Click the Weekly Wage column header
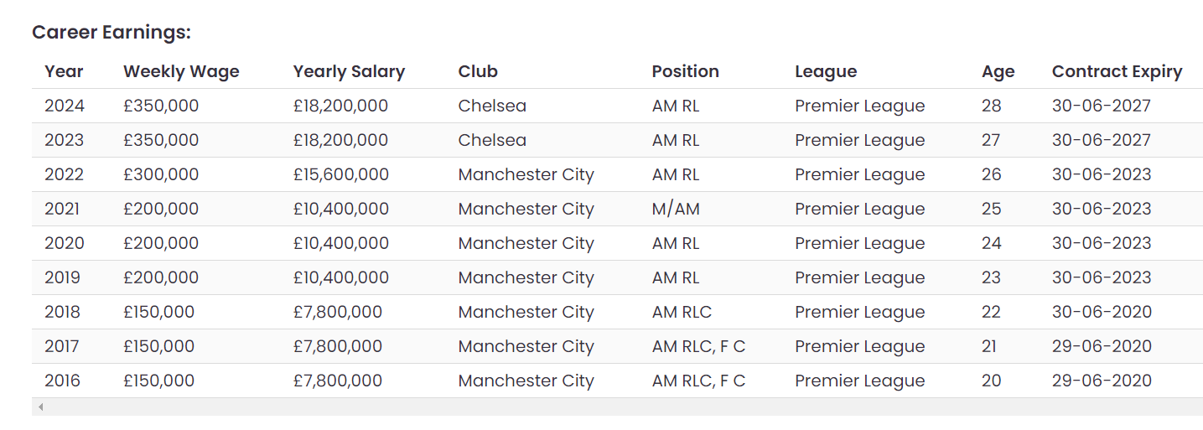This screenshot has height=430, width=1203. [181, 72]
